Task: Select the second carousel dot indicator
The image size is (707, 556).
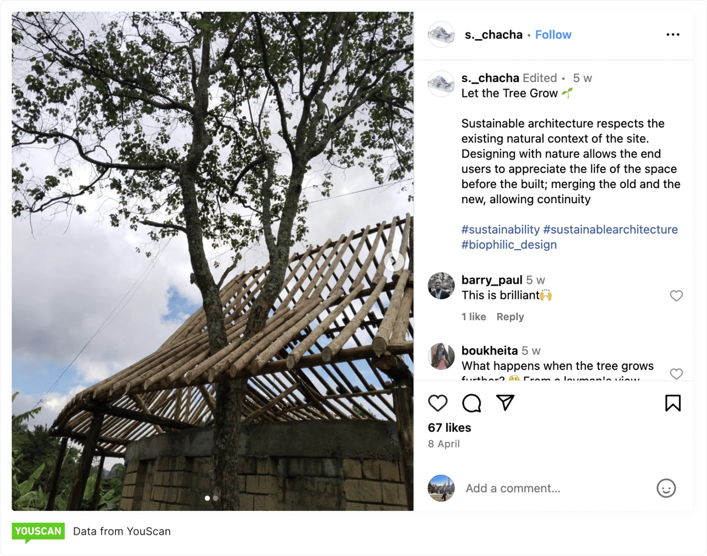Action: click(215, 498)
